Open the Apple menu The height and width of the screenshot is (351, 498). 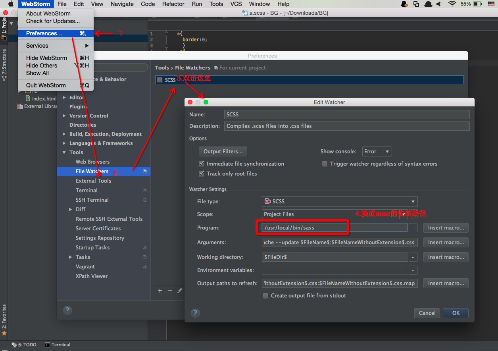tap(11, 4)
